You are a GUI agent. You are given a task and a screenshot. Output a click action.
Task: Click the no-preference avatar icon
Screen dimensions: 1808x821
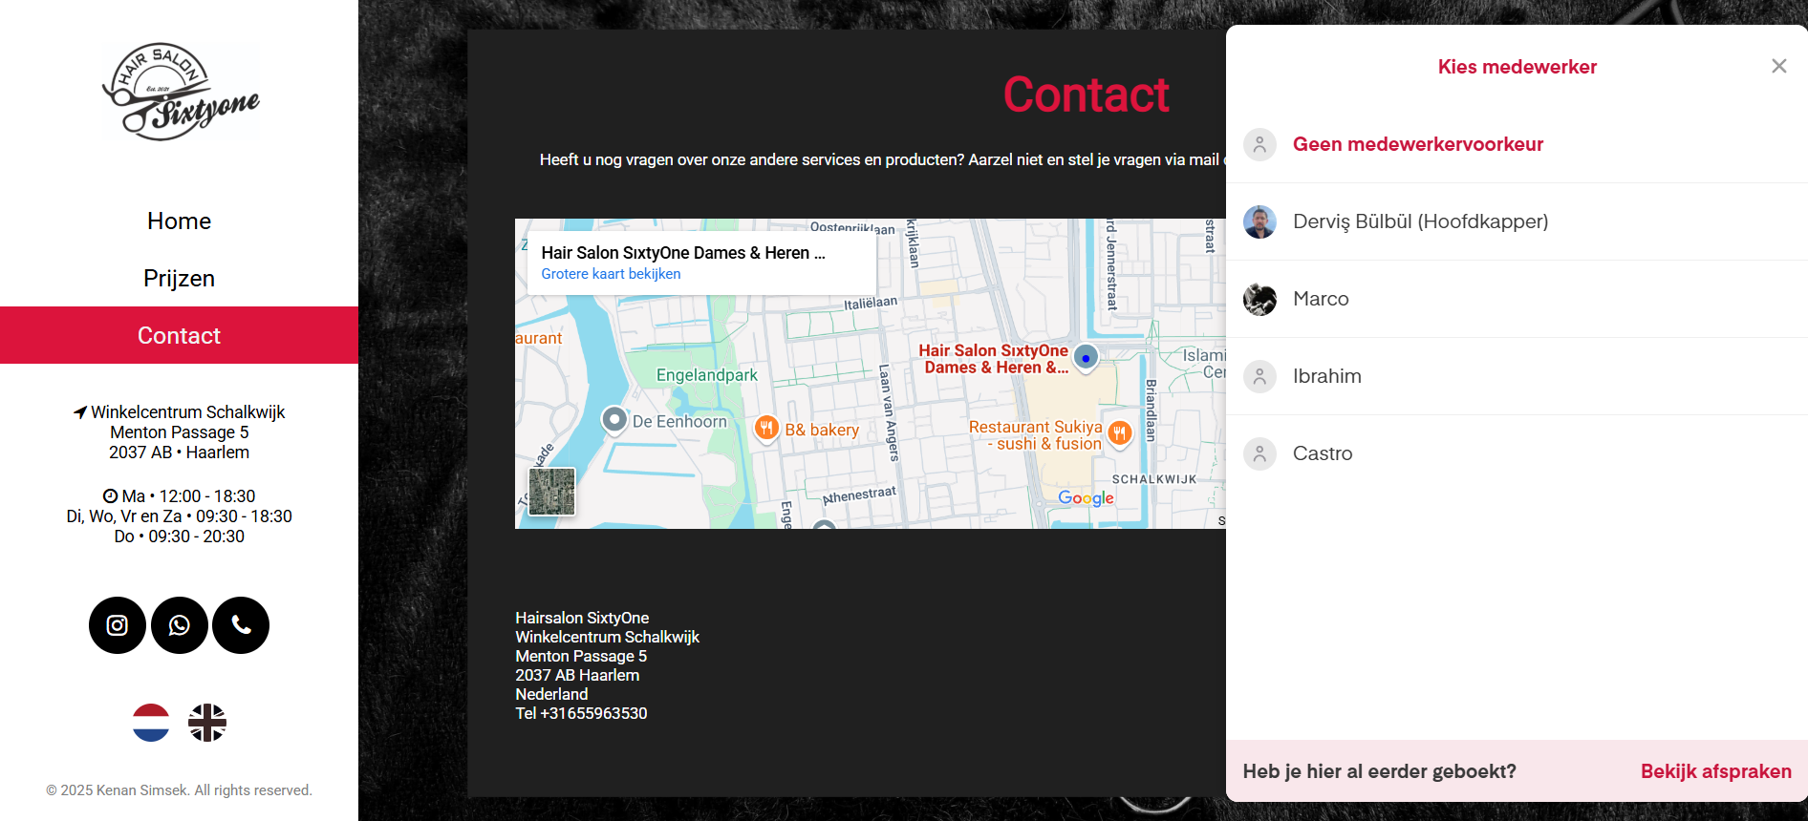1259,144
